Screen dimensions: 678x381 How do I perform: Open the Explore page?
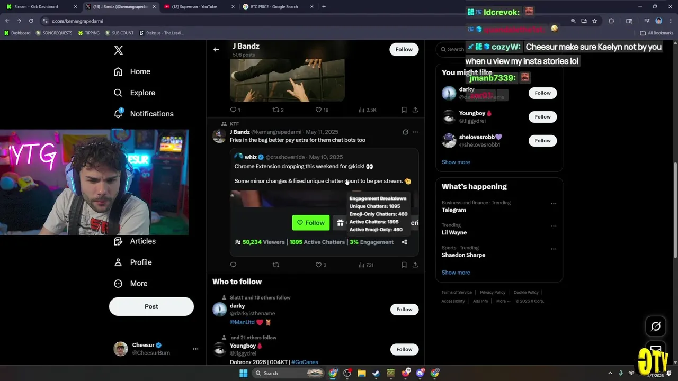pyautogui.click(x=135, y=93)
